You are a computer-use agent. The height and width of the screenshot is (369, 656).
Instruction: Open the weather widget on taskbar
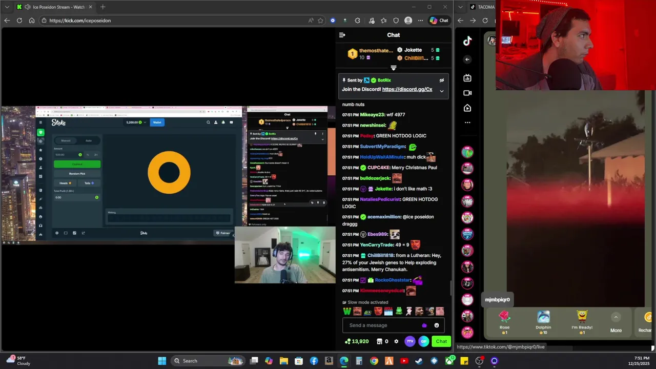tap(17, 361)
